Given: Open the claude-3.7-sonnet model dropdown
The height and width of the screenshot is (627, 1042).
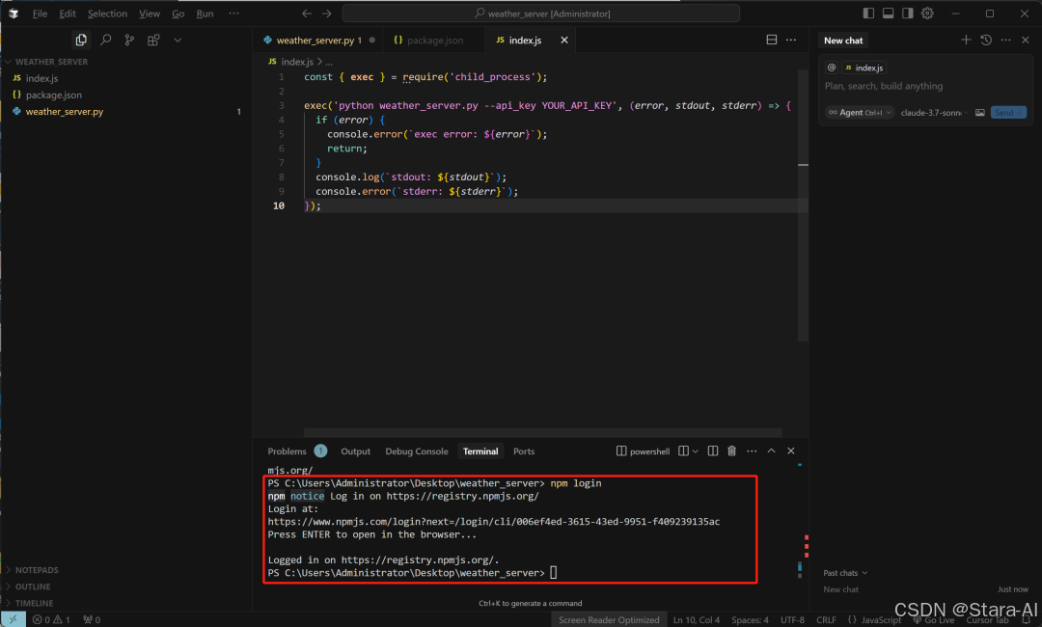Looking at the screenshot, I should click(x=934, y=112).
